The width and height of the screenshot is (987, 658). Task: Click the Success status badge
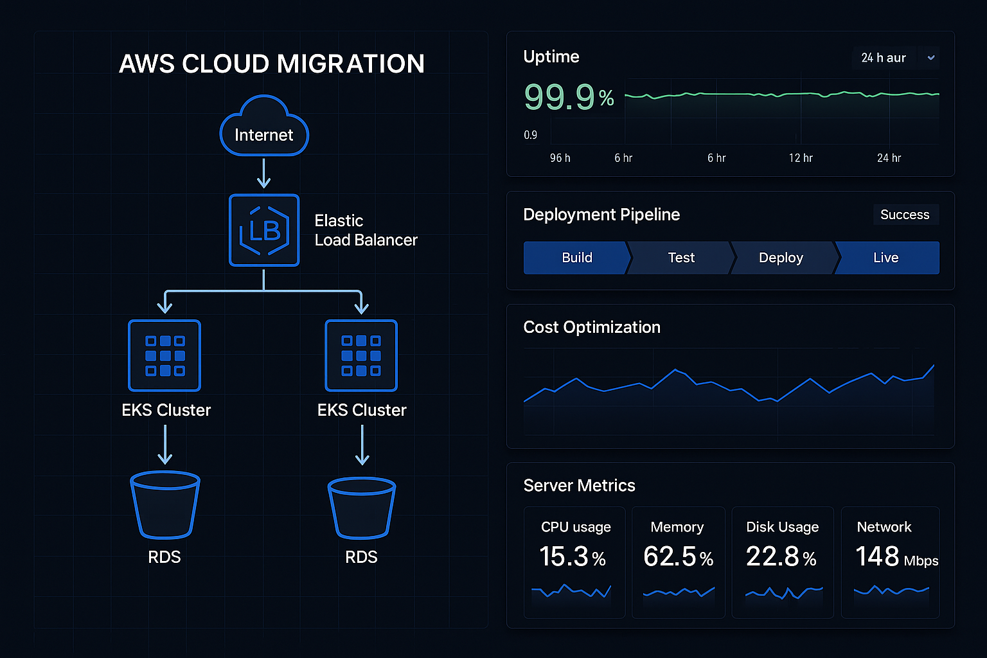[905, 215]
